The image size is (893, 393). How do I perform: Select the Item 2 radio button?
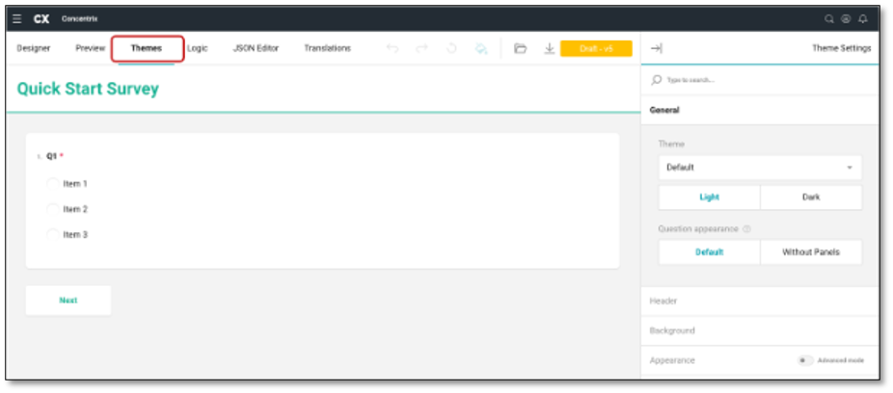(52, 209)
